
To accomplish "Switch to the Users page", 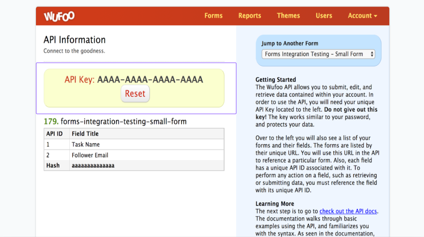I will coord(324,16).
